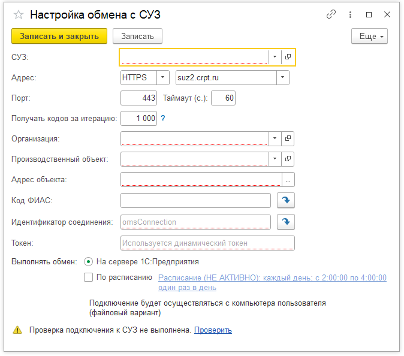Open the СУЗ field's linked item
404x356 pixels.
(x=288, y=57)
